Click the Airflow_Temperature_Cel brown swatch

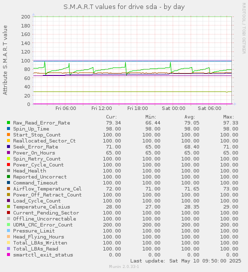8,188
